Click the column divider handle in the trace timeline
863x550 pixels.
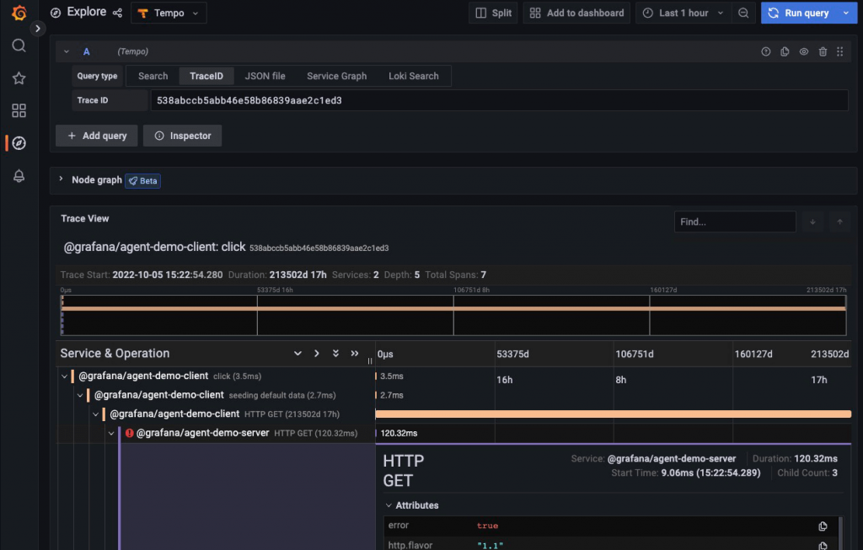(x=370, y=360)
